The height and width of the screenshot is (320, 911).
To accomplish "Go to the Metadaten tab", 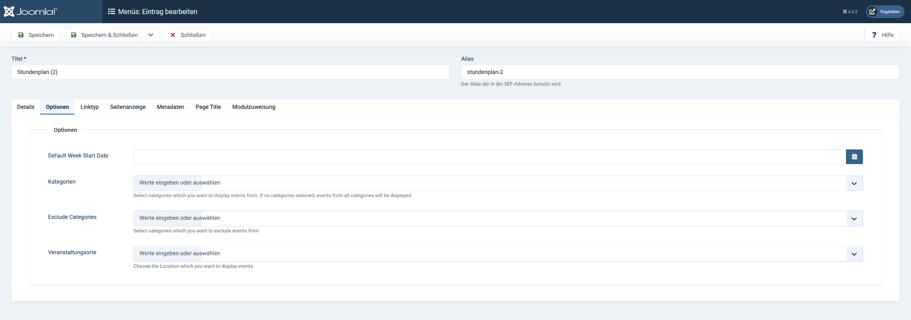I will tap(171, 107).
